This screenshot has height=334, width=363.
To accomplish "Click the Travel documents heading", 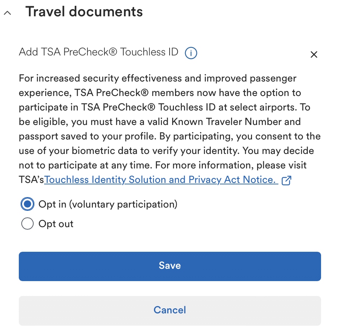I will tap(84, 11).
